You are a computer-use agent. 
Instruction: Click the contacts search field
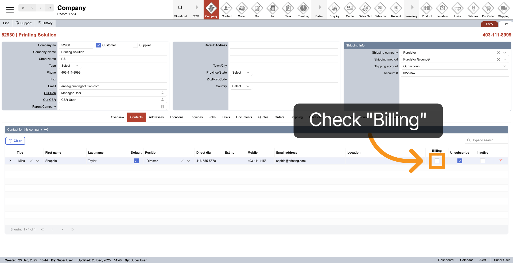(488, 140)
